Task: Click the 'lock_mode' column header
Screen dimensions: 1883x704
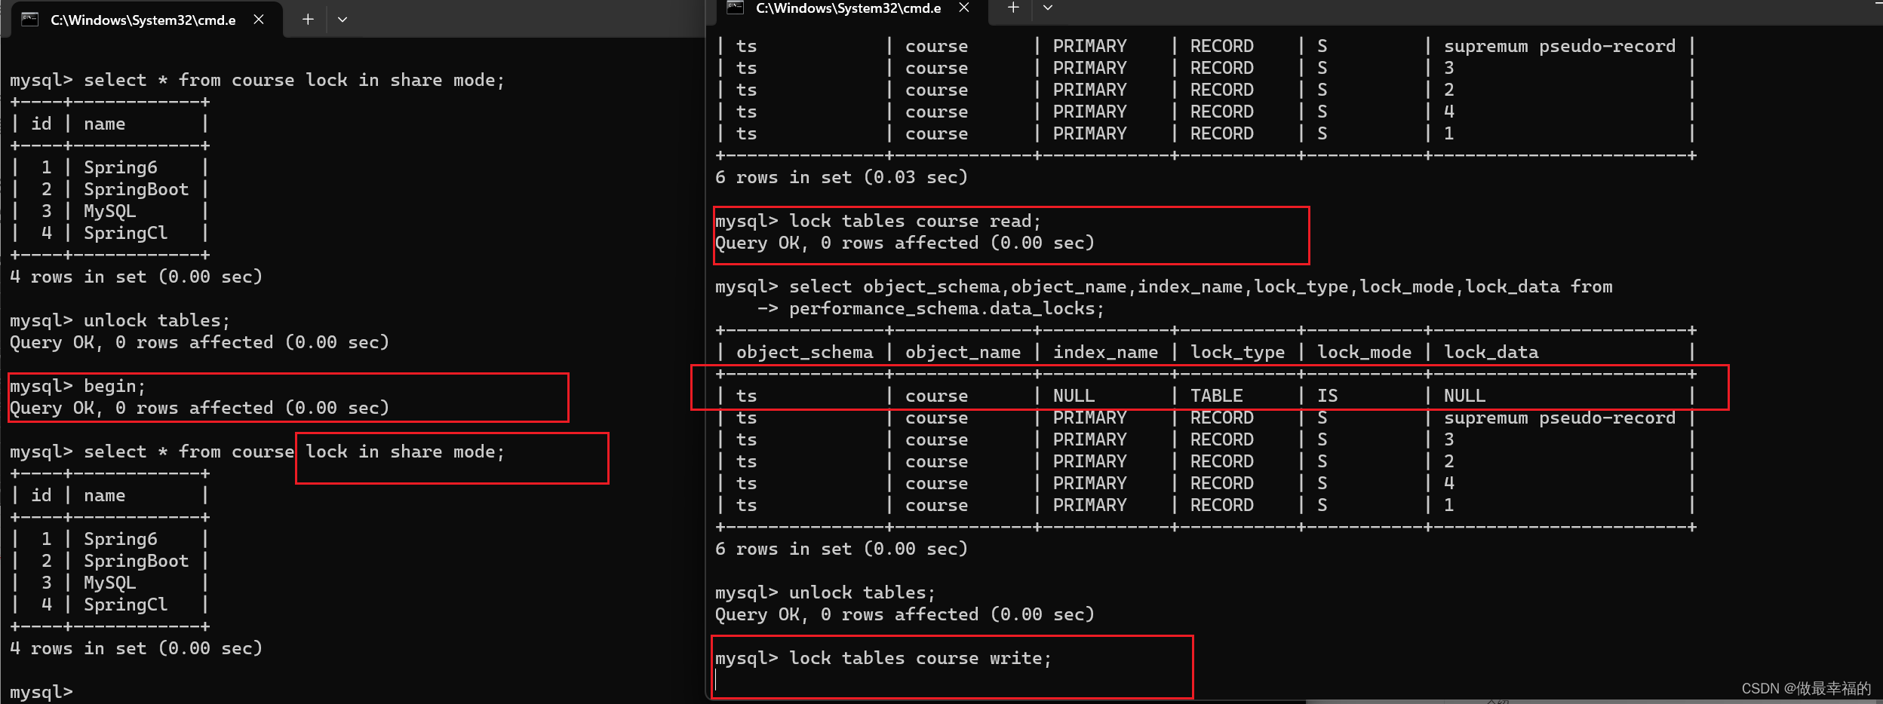Action: [x=1365, y=352]
